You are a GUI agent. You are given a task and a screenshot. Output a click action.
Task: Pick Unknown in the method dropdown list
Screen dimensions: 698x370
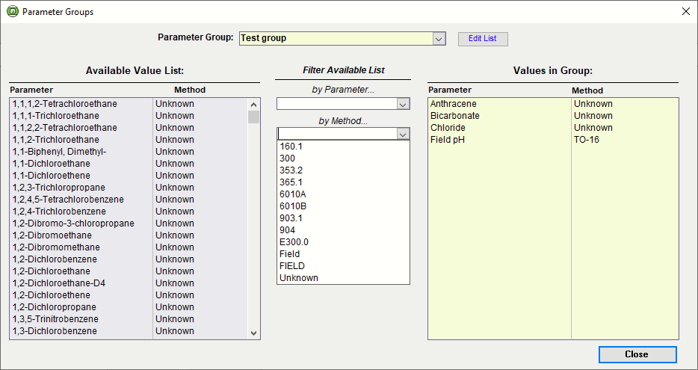coord(343,278)
